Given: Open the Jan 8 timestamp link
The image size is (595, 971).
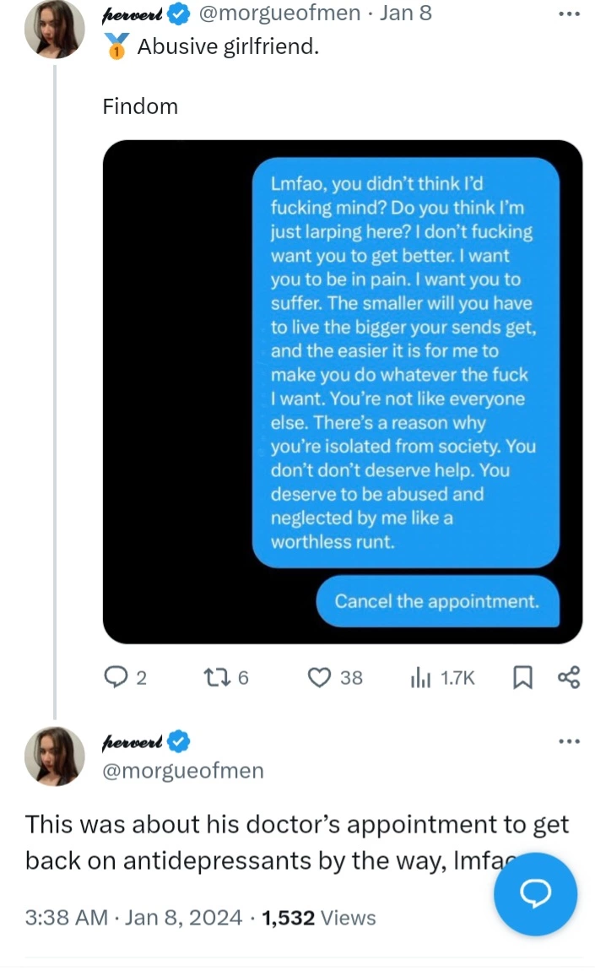Looking at the screenshot, I should coord(406,13).
